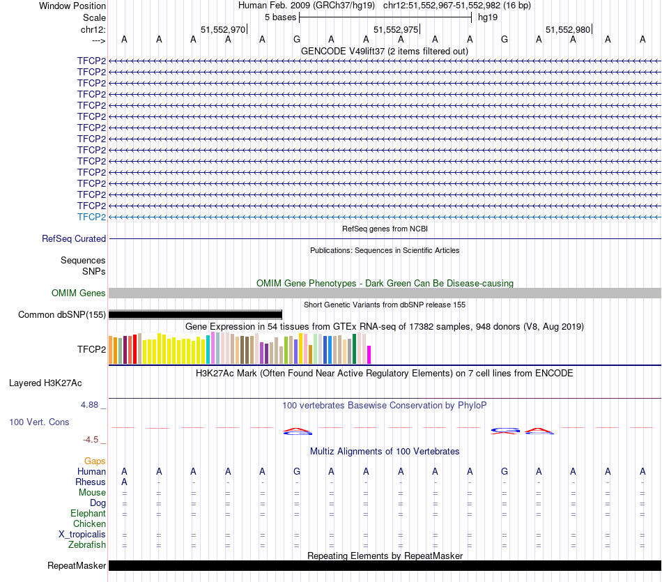
Task: Click the TFCP2 label beside GTEx chart
Action: point(91,349)
